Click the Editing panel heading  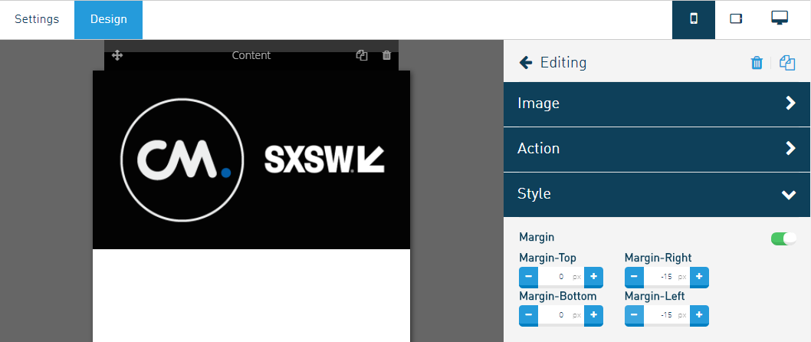[563, 63]
